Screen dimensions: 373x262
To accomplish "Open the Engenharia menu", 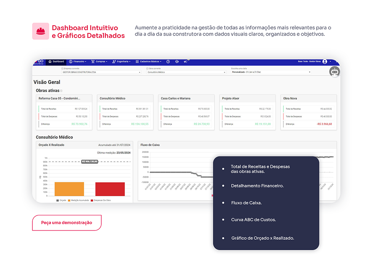I will point(122,62).
